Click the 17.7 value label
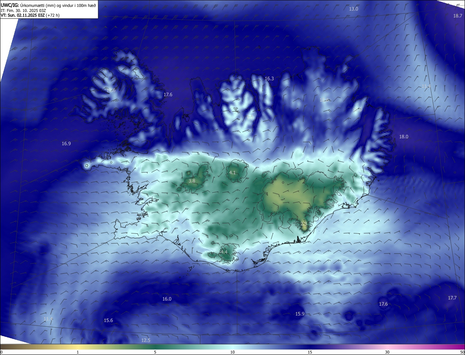 click(x=452, y=298)
